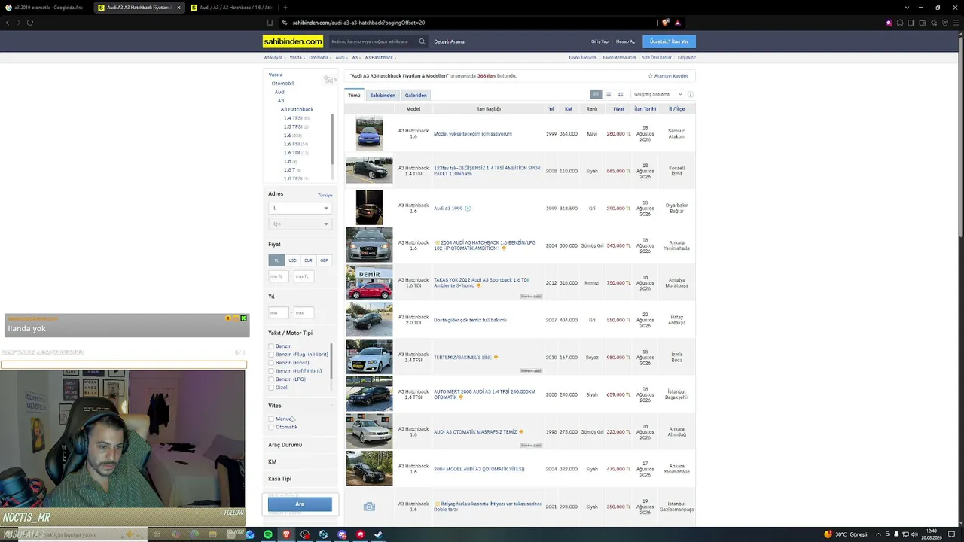Select the table list view icon
Screen dimensions: 964x542
click(596, 94)
